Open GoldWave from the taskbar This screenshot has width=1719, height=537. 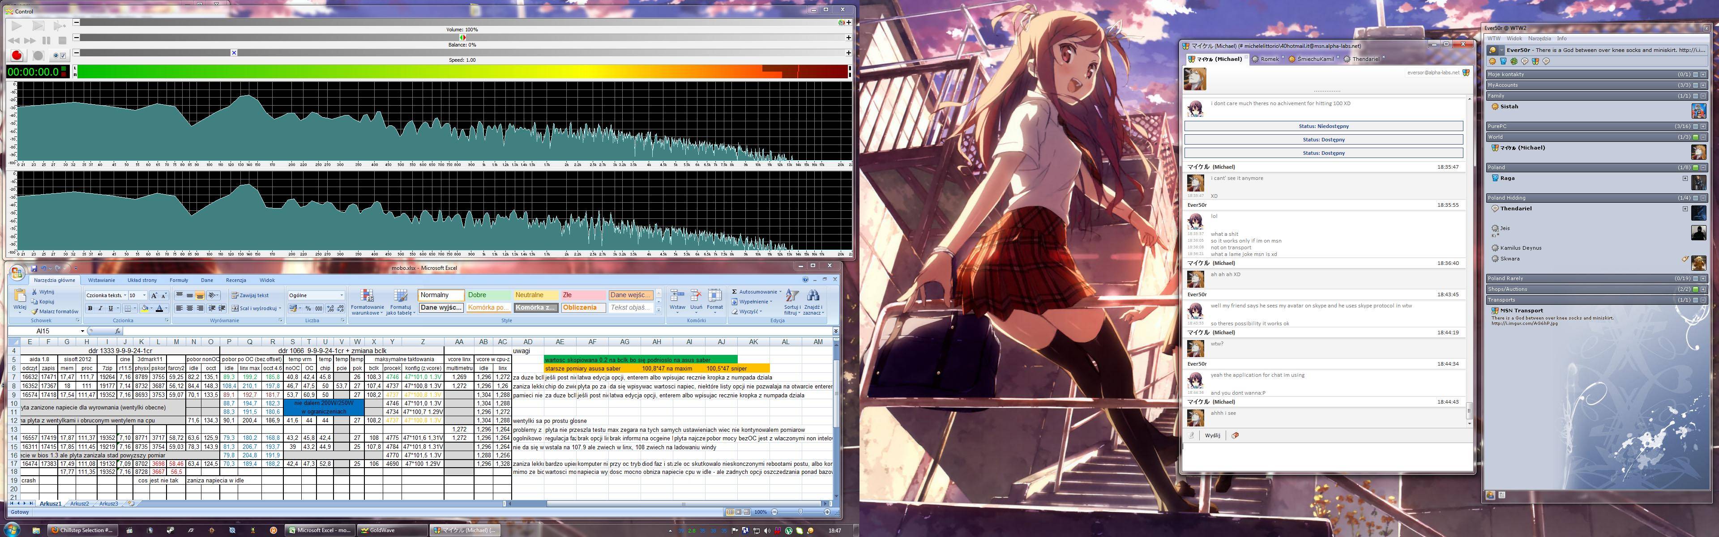click(x=393, y=530)
